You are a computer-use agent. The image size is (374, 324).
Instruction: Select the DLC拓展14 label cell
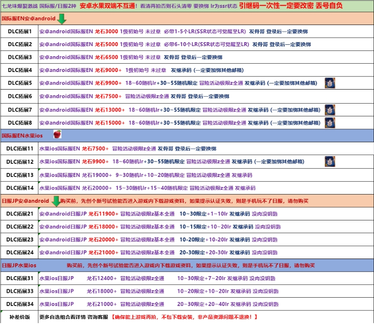pyautogui.click(x=19, y=188)
